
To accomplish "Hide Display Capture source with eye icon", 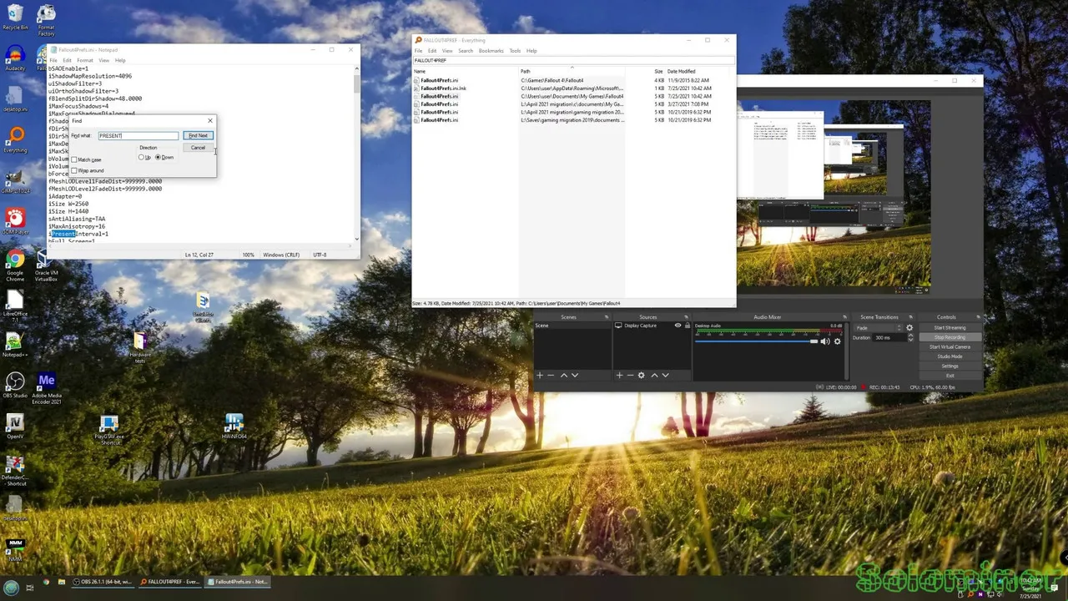I will (678, 326).
